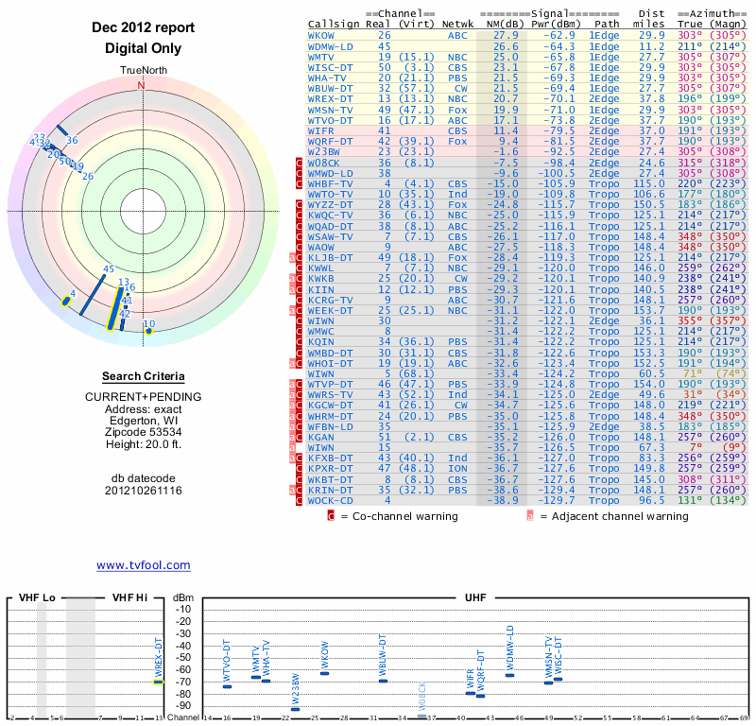Click the co-channel warning icon beside WYZZ-DT
The width and height of the screenshot is (756, 726).
[x=299, y=205]
